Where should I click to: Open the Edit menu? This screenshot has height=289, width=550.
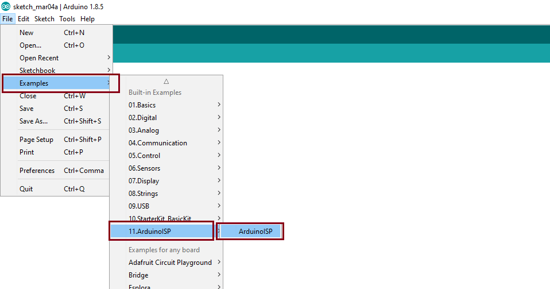(x=24, y=19)
